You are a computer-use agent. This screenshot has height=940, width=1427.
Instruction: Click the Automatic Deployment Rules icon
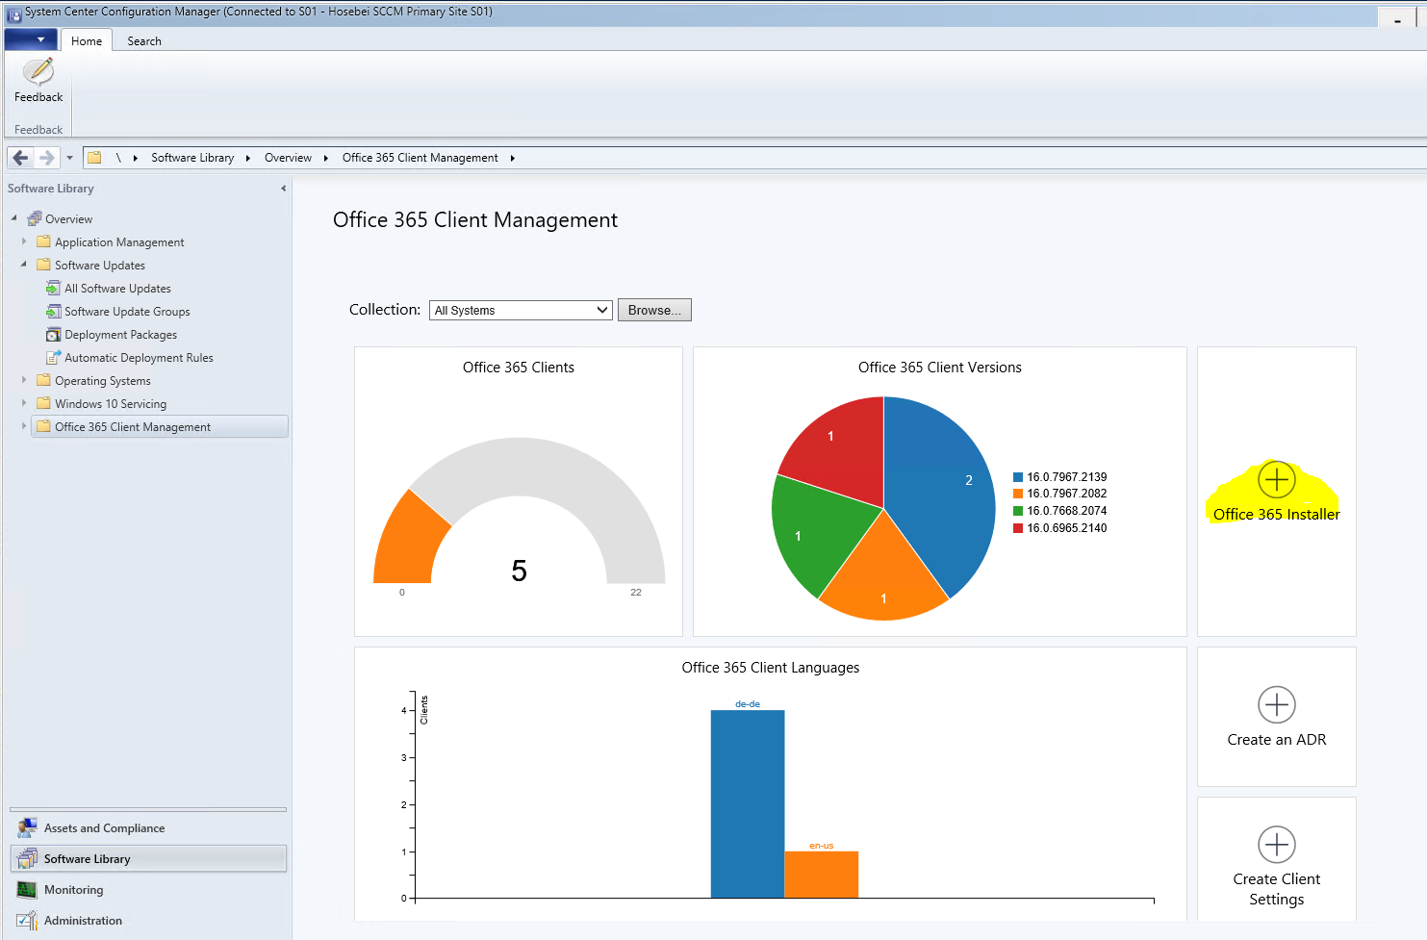(x=54, y=357)
